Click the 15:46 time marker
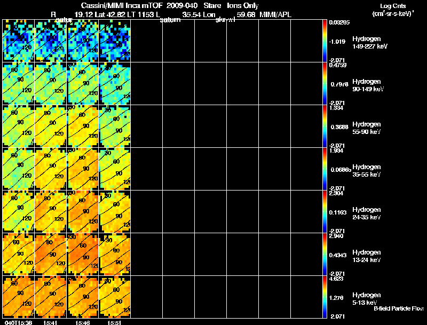Screen dimensions: 427x325 click(83, 322)
